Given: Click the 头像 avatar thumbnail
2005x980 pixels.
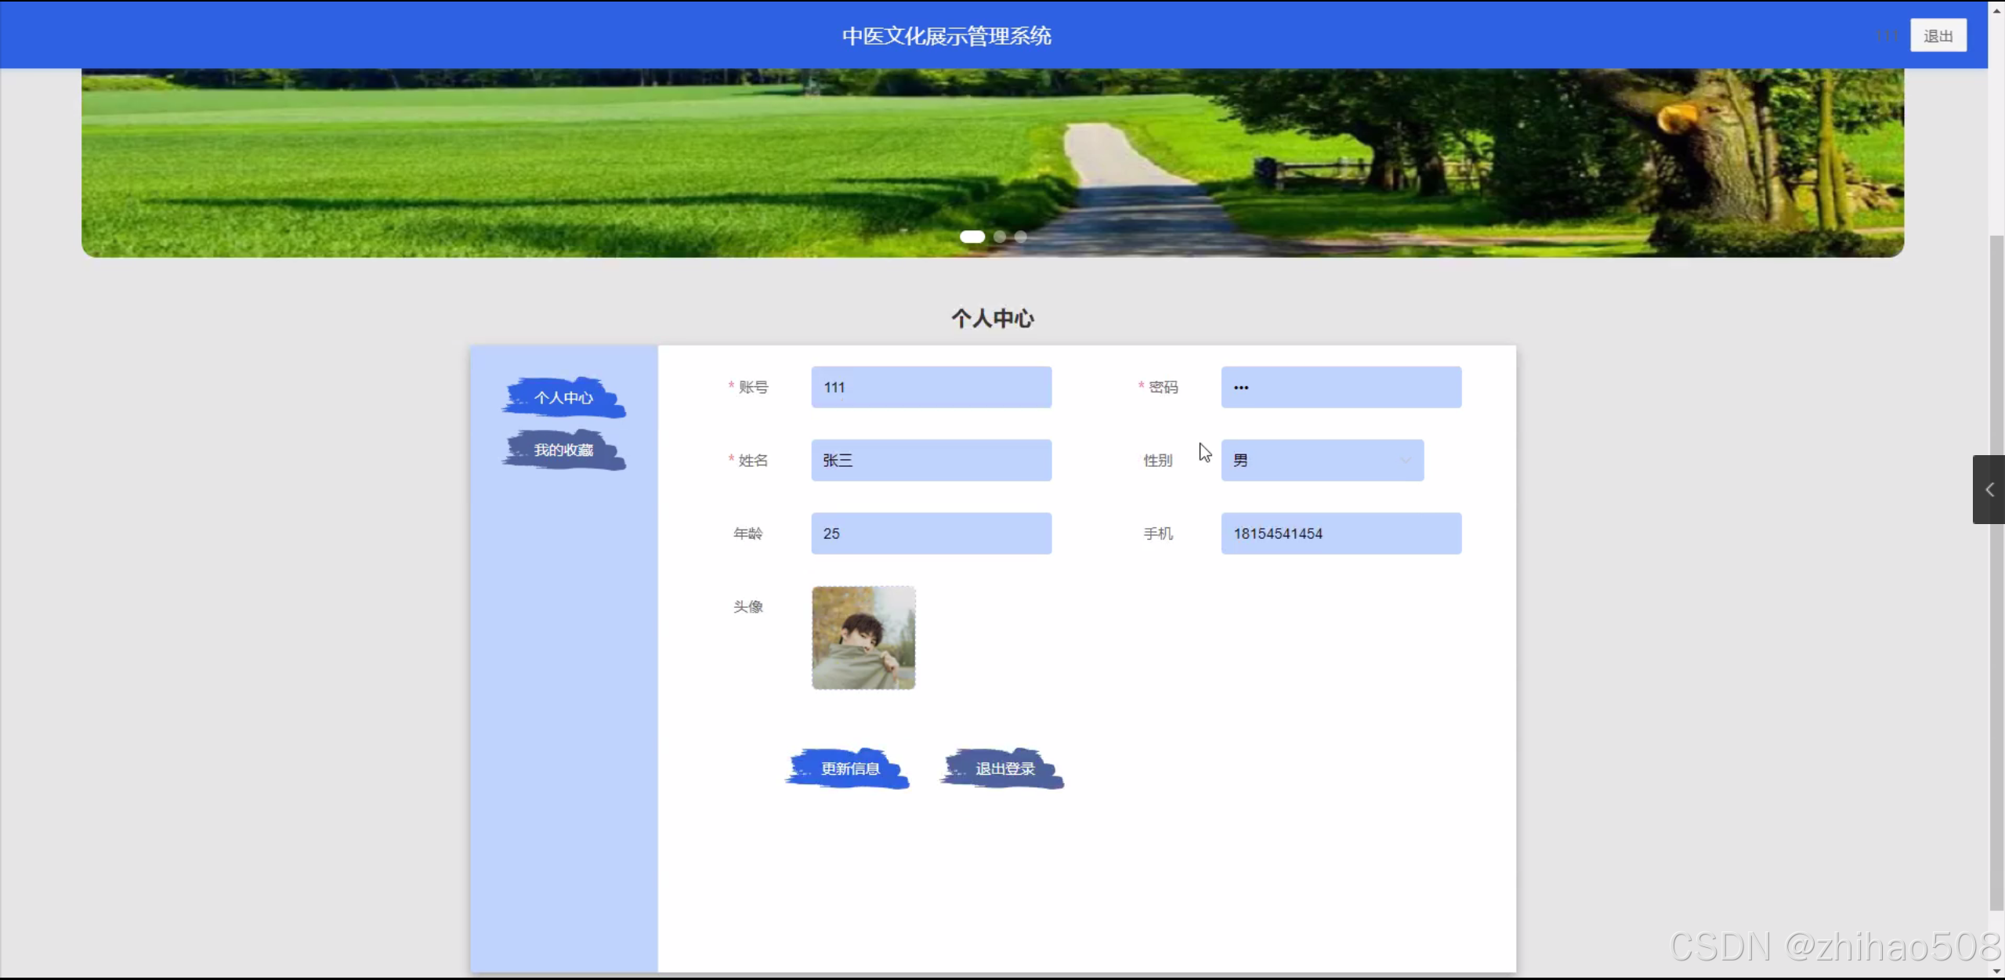Looking at the screenshot, I should click(x=863, y=638).
